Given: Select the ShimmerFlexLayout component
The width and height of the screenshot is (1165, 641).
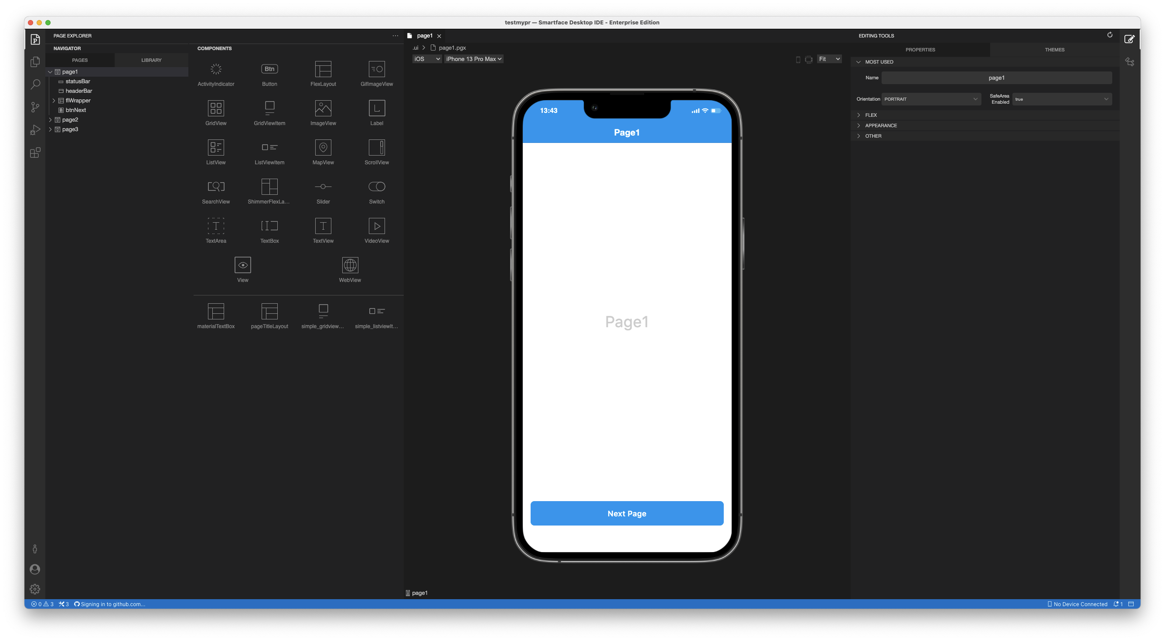Looking at the screenshot, I should click(x=269, y=192).
